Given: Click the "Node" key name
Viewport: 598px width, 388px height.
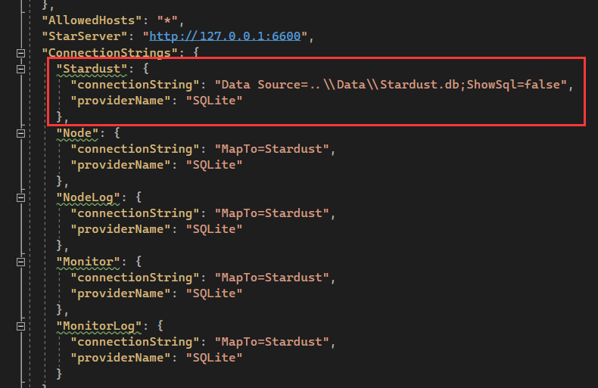Looking at the screenshot, I should pos(78,133).
